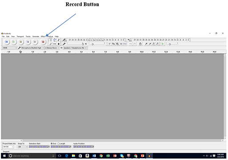The image size is (228, 160).
Task: Click Skip to Start button
Action: pyautogui.click(x=28, y=42)
